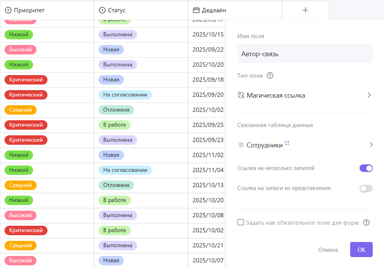Click Высокий priority in 2025/10/08 row

[21, 215]
